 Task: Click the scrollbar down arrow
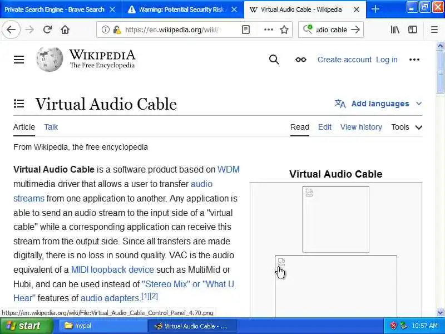[440, 313]
